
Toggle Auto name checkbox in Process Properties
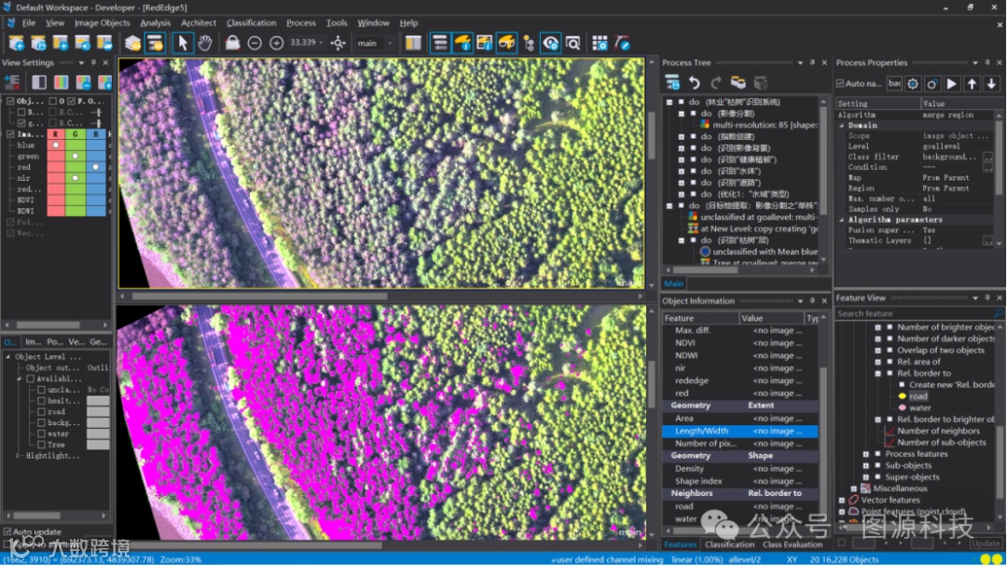pos(841,84)
